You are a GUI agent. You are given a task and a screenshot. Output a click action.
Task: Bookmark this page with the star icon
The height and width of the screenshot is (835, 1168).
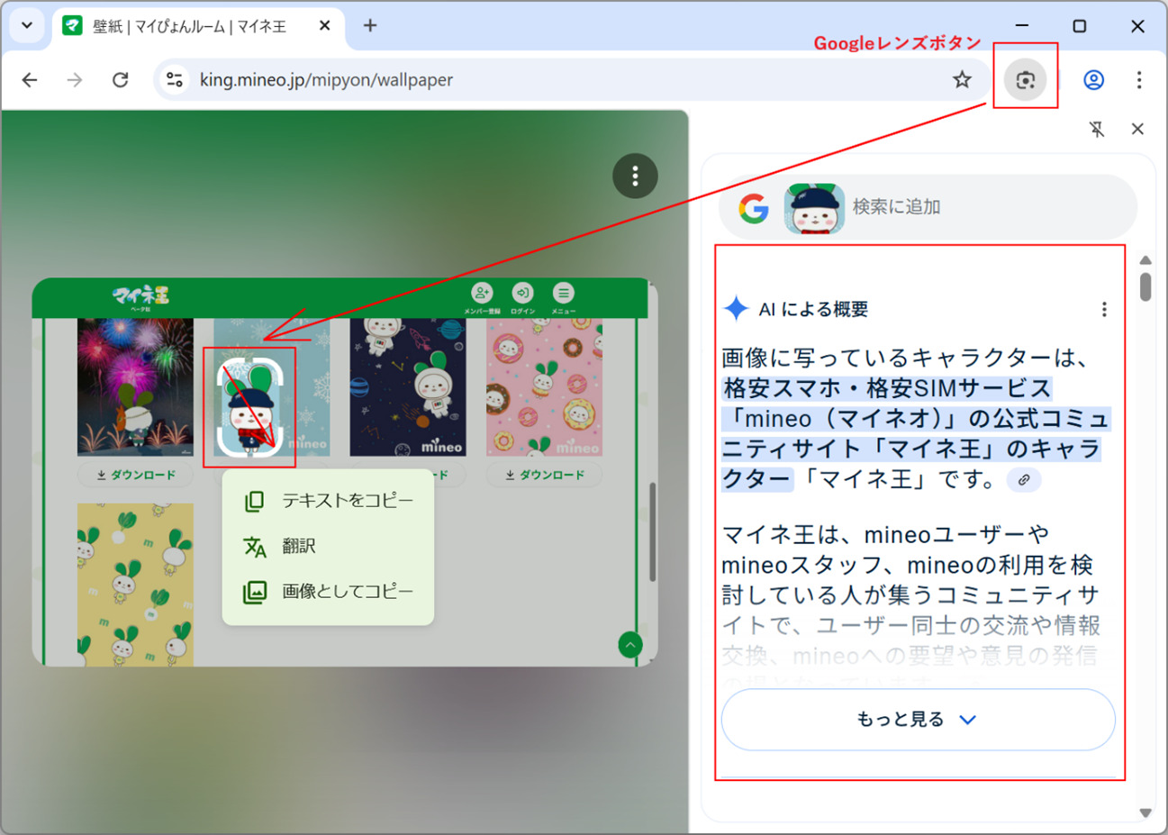tap(962, 80)
